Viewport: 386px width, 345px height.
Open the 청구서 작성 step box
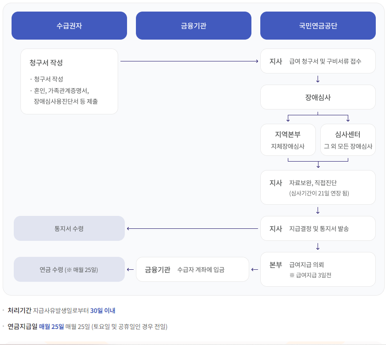pyautogui.click(x=69, y=80)
